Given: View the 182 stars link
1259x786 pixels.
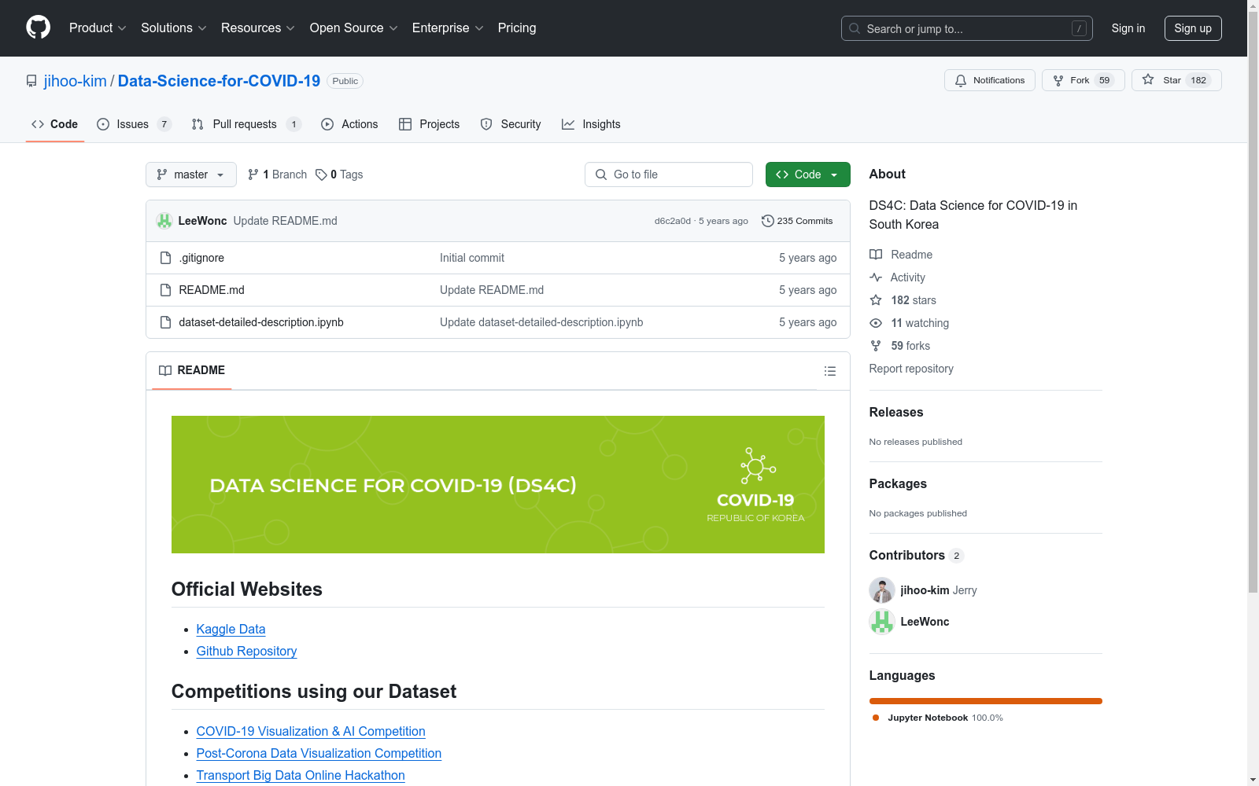Looking at the screenshot, I should coord(903,300).
